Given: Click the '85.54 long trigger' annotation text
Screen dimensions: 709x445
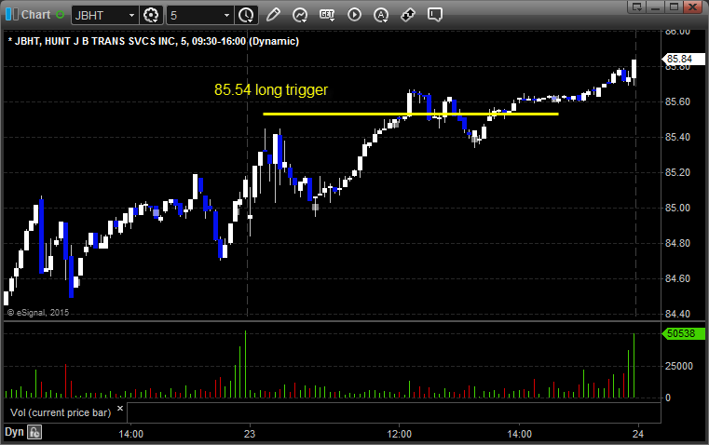Looking at the screenshot, I should (x=271, y=89).
